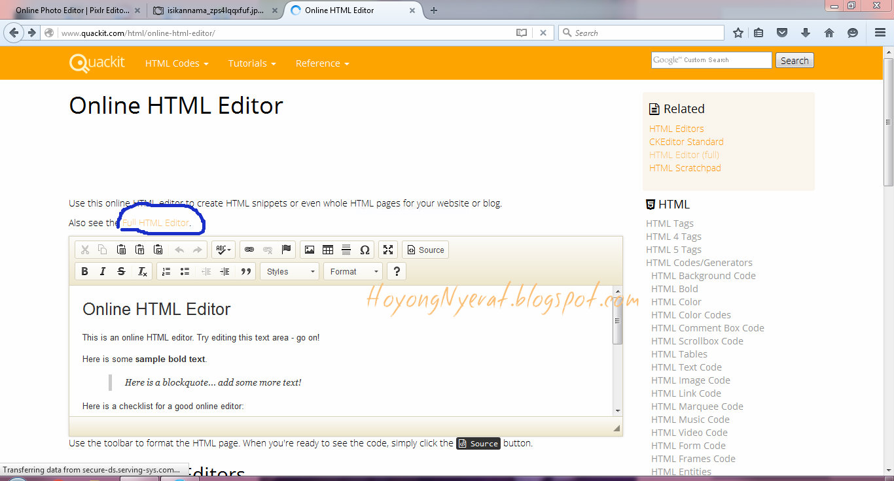Toggle bold formatting
Viewport: 894px width, 481px height.
tap(84, 271)
